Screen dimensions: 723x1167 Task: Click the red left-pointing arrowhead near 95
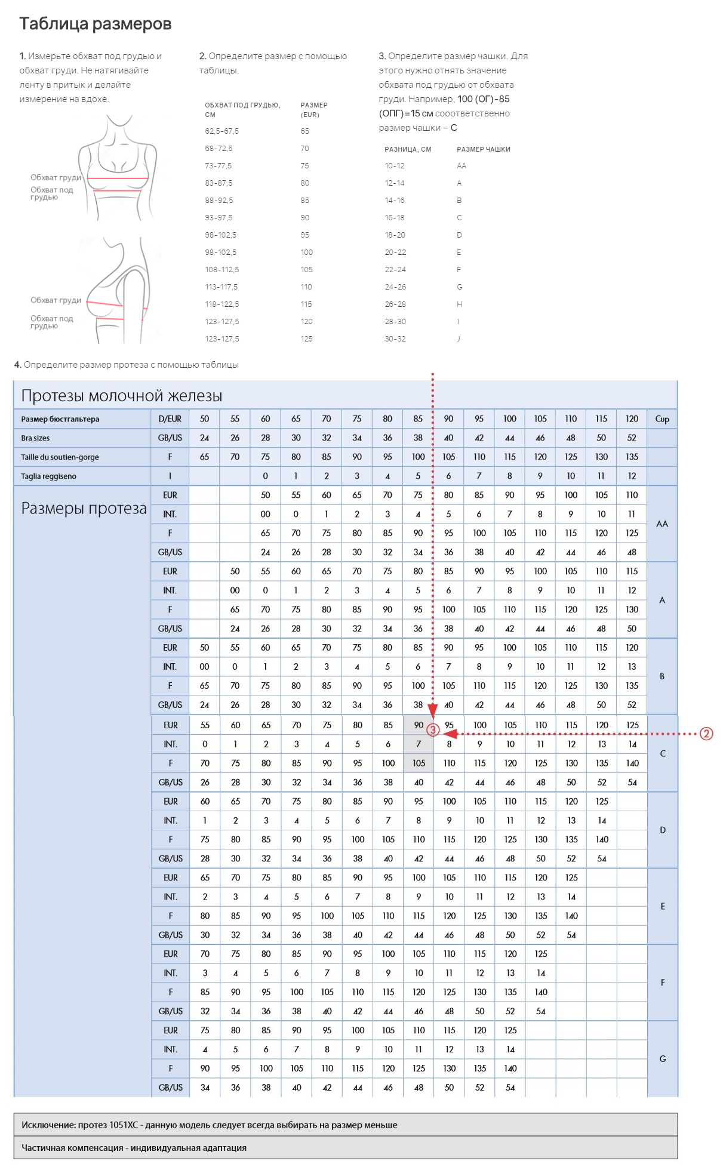[450, 734]
